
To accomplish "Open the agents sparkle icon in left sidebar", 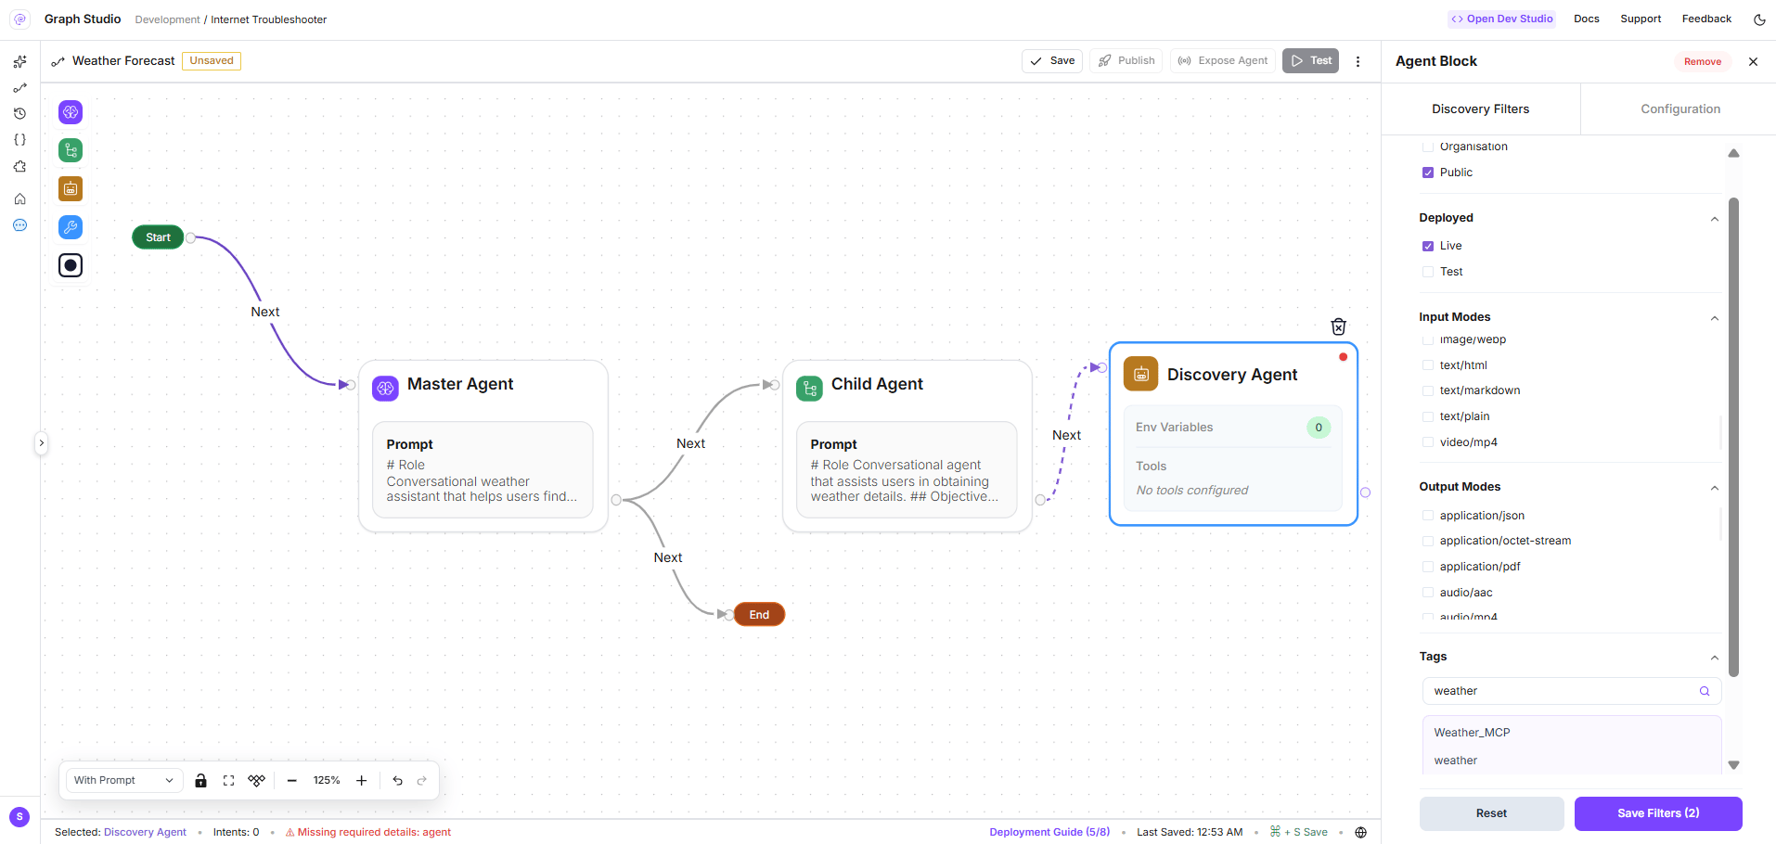I will (19, 62).
